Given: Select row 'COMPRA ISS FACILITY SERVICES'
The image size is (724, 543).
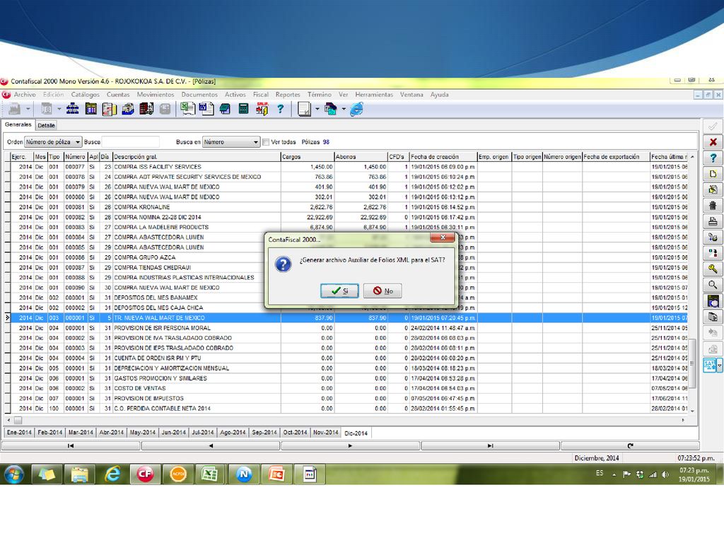Looking at the screenshot, I should (x=348, y=167).
